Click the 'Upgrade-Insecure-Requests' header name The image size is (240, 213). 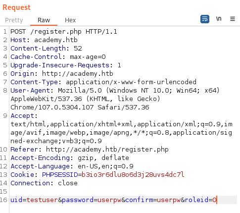pyautogui.click(x=60, y=65)
